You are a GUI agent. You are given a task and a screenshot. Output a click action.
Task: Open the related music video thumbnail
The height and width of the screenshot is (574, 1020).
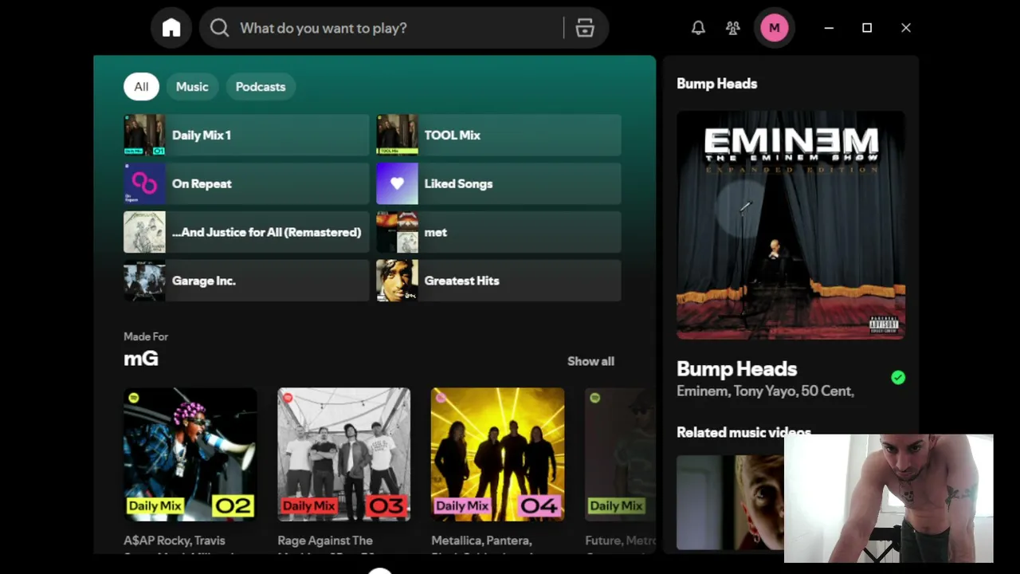[730, 502]
